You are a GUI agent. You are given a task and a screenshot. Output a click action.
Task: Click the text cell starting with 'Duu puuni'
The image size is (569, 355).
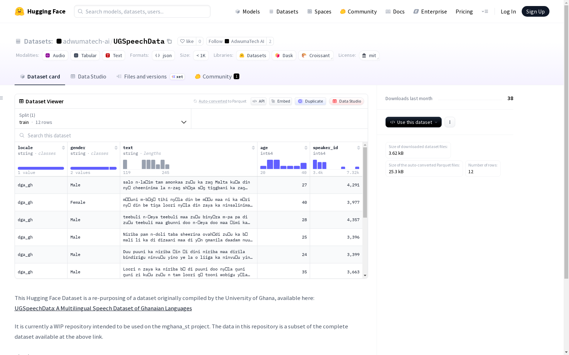point(188,255)
